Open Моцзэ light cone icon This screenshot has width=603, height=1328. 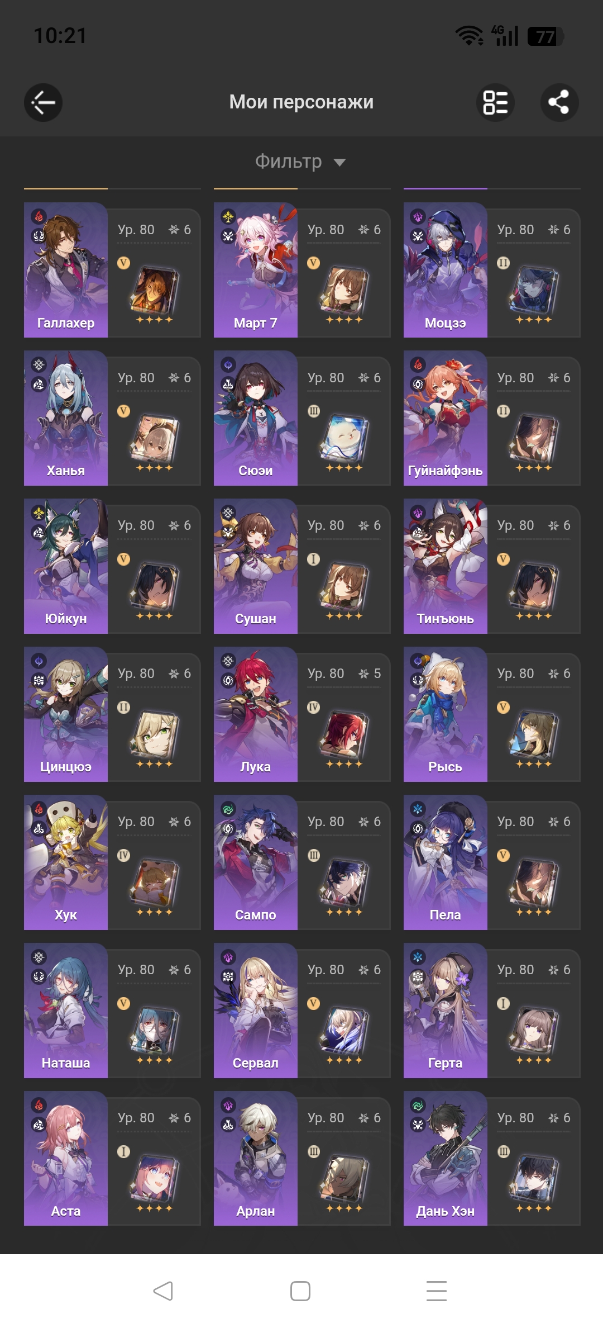click(533, 291)
